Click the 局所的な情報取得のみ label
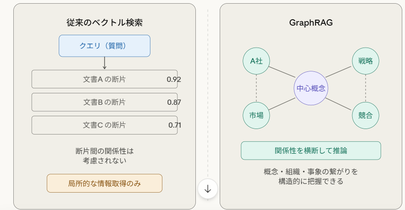This screenshot has height=210, width=405. 105,183
